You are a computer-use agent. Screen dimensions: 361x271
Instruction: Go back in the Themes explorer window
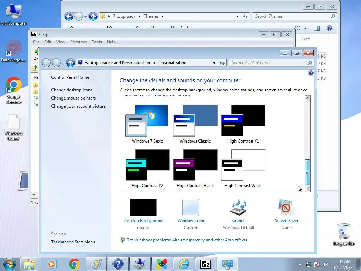point(69,16)
